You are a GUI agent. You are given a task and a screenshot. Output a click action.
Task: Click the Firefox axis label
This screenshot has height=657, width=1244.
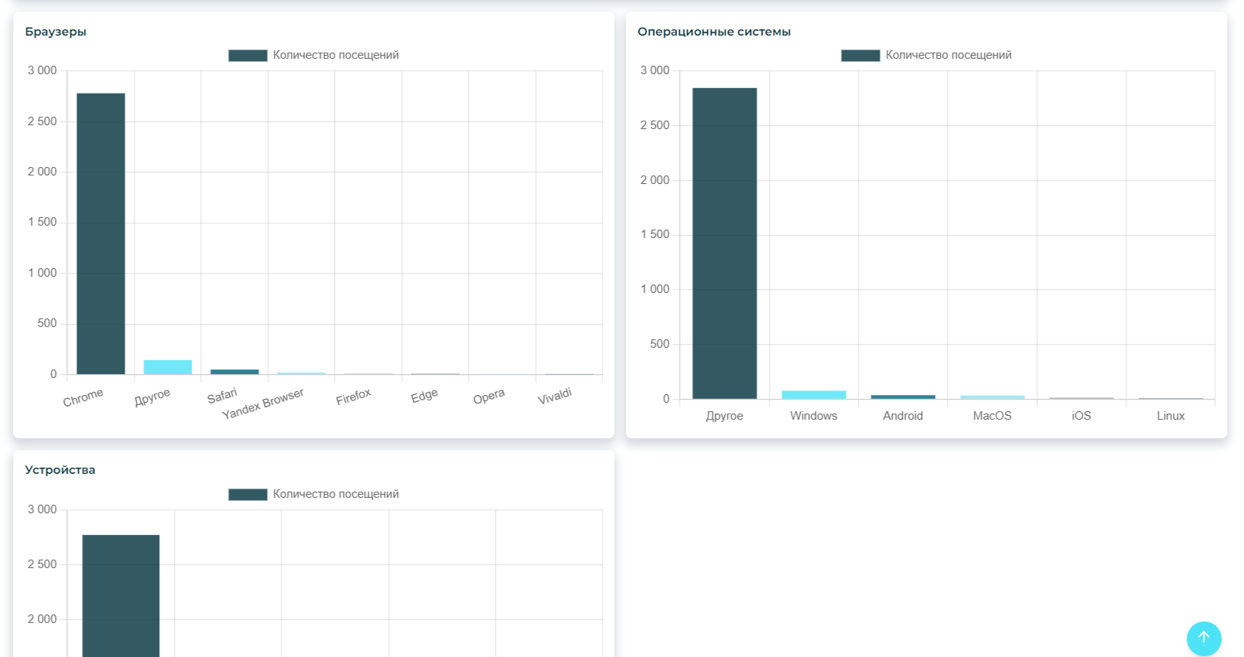coord(354,397)
